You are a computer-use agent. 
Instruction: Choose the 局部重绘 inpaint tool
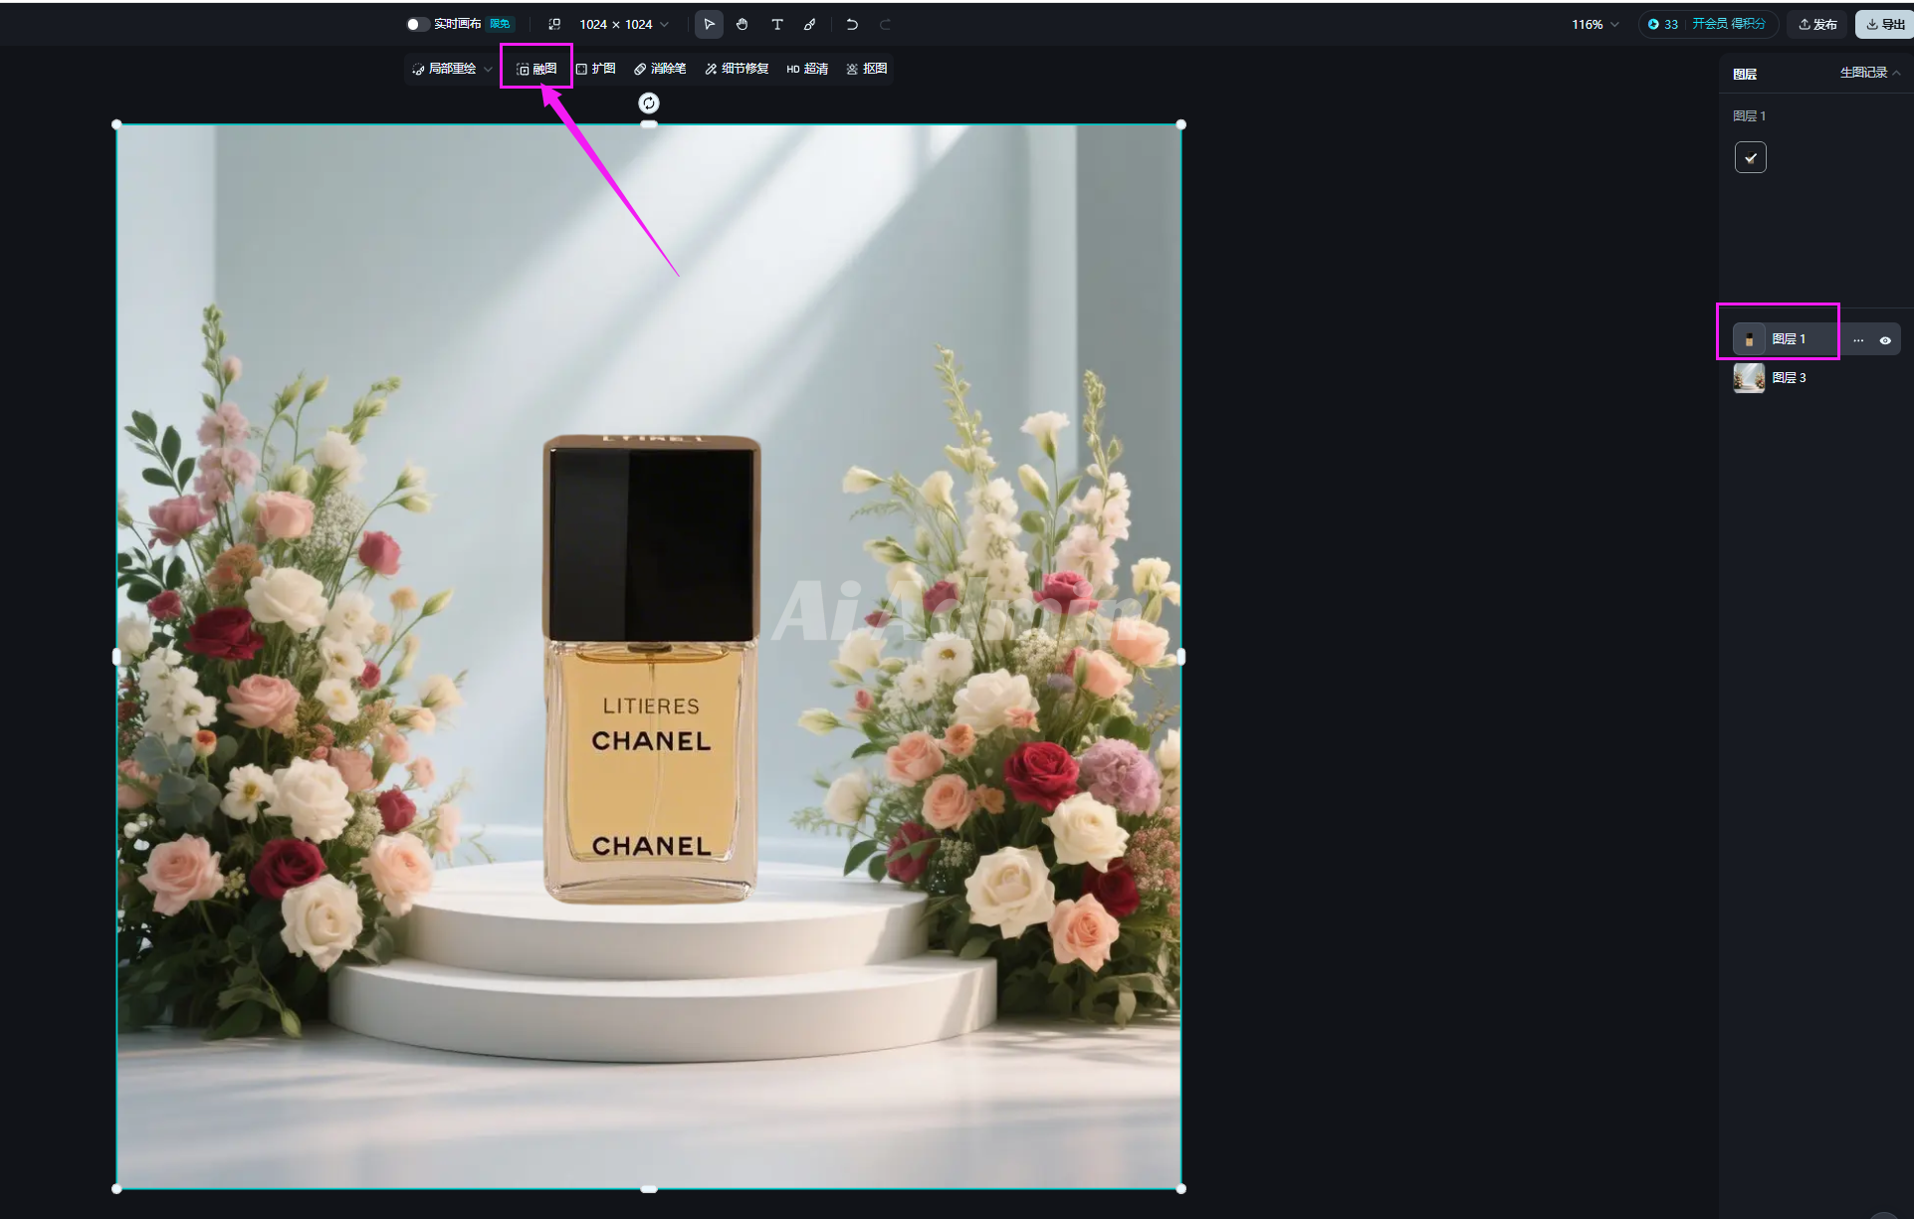(x=444, y=69)
